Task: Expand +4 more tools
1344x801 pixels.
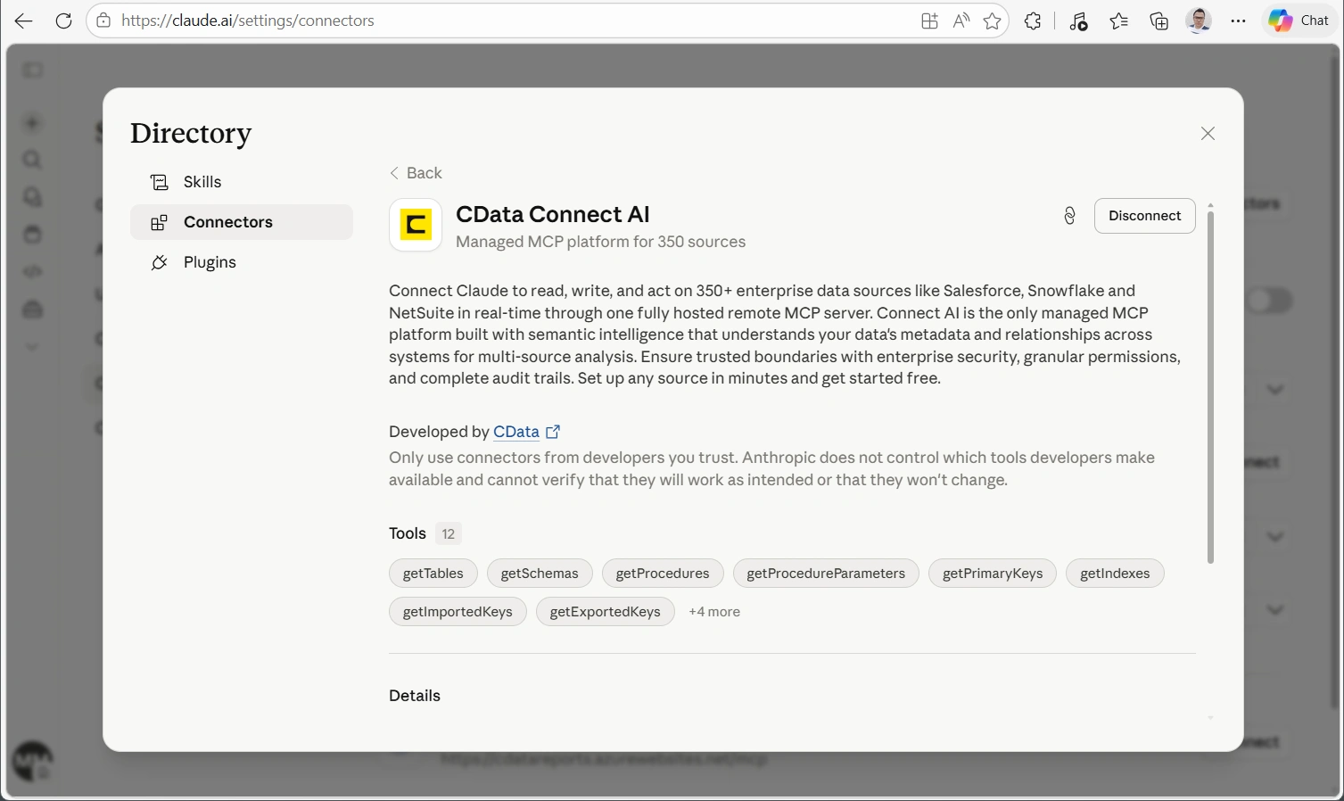Action: (714, 612)
